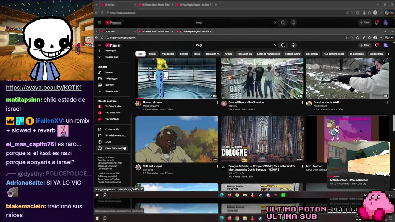Open the Copilot Chat button in front window

(x=389, y=38)
